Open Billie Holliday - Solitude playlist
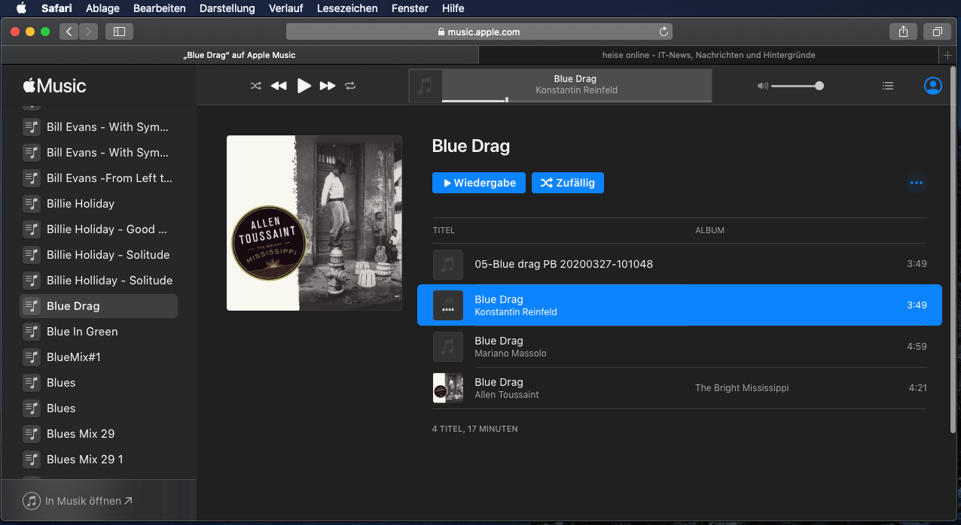Image resolution: width=961 pixels, height=525 pixels. pyautogui.click(x=99, y=281)
